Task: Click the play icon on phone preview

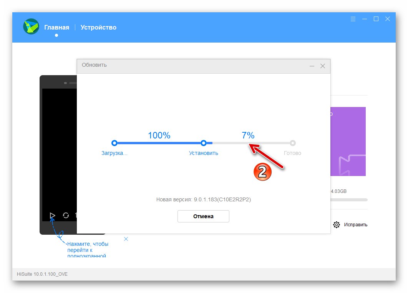Action: pos(52,215)
